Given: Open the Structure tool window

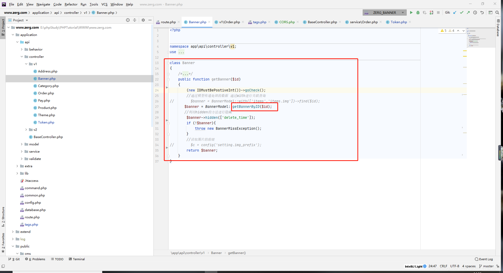Looking at the screenshot, I should pos(3,217).
